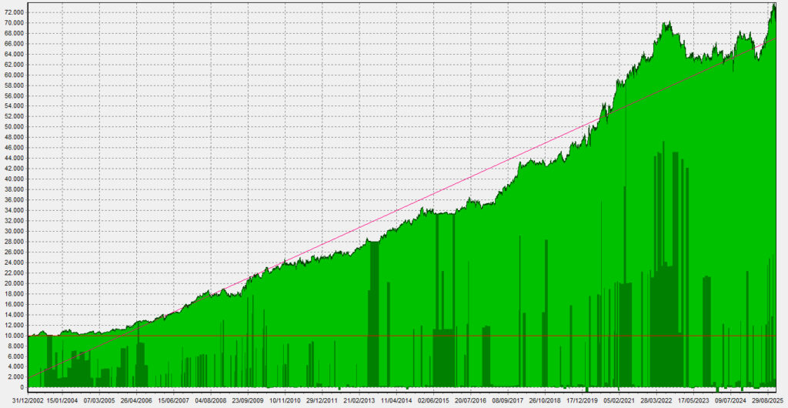Click the 64.000 value on the vertical axis
788x408 pixels.
(x=16, y=54)
